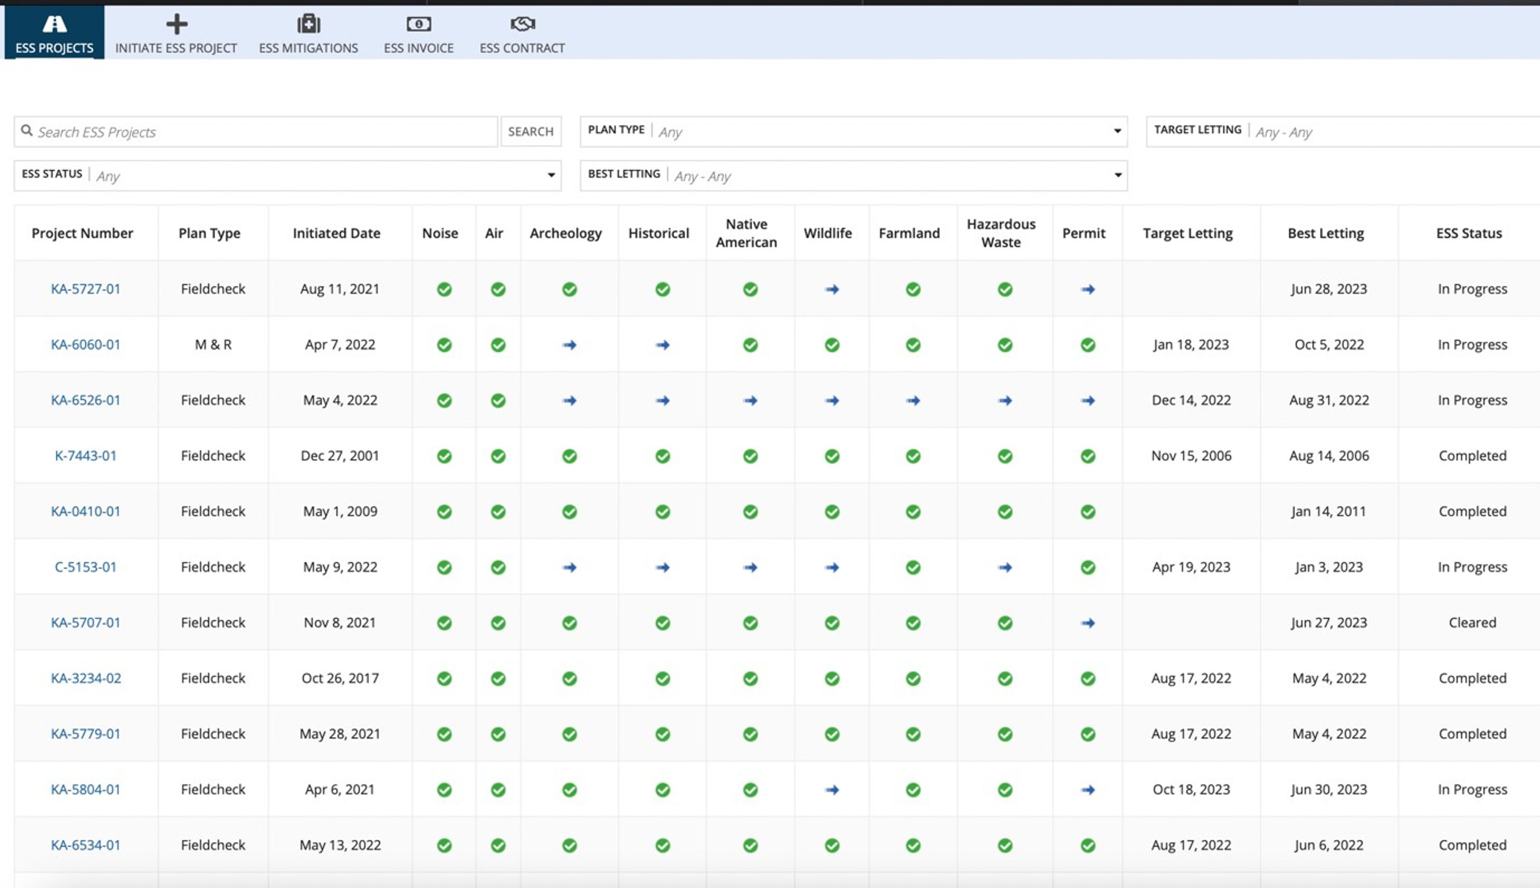The image size is (1540, 888).
Task: Open project K-7443-01
Action: point(85,456)
